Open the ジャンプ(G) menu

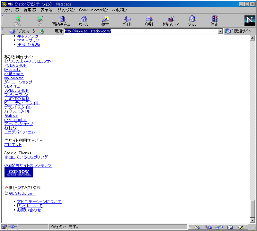(66, 10)
